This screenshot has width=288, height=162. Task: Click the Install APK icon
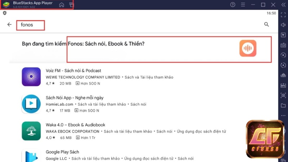click(283, 85)
